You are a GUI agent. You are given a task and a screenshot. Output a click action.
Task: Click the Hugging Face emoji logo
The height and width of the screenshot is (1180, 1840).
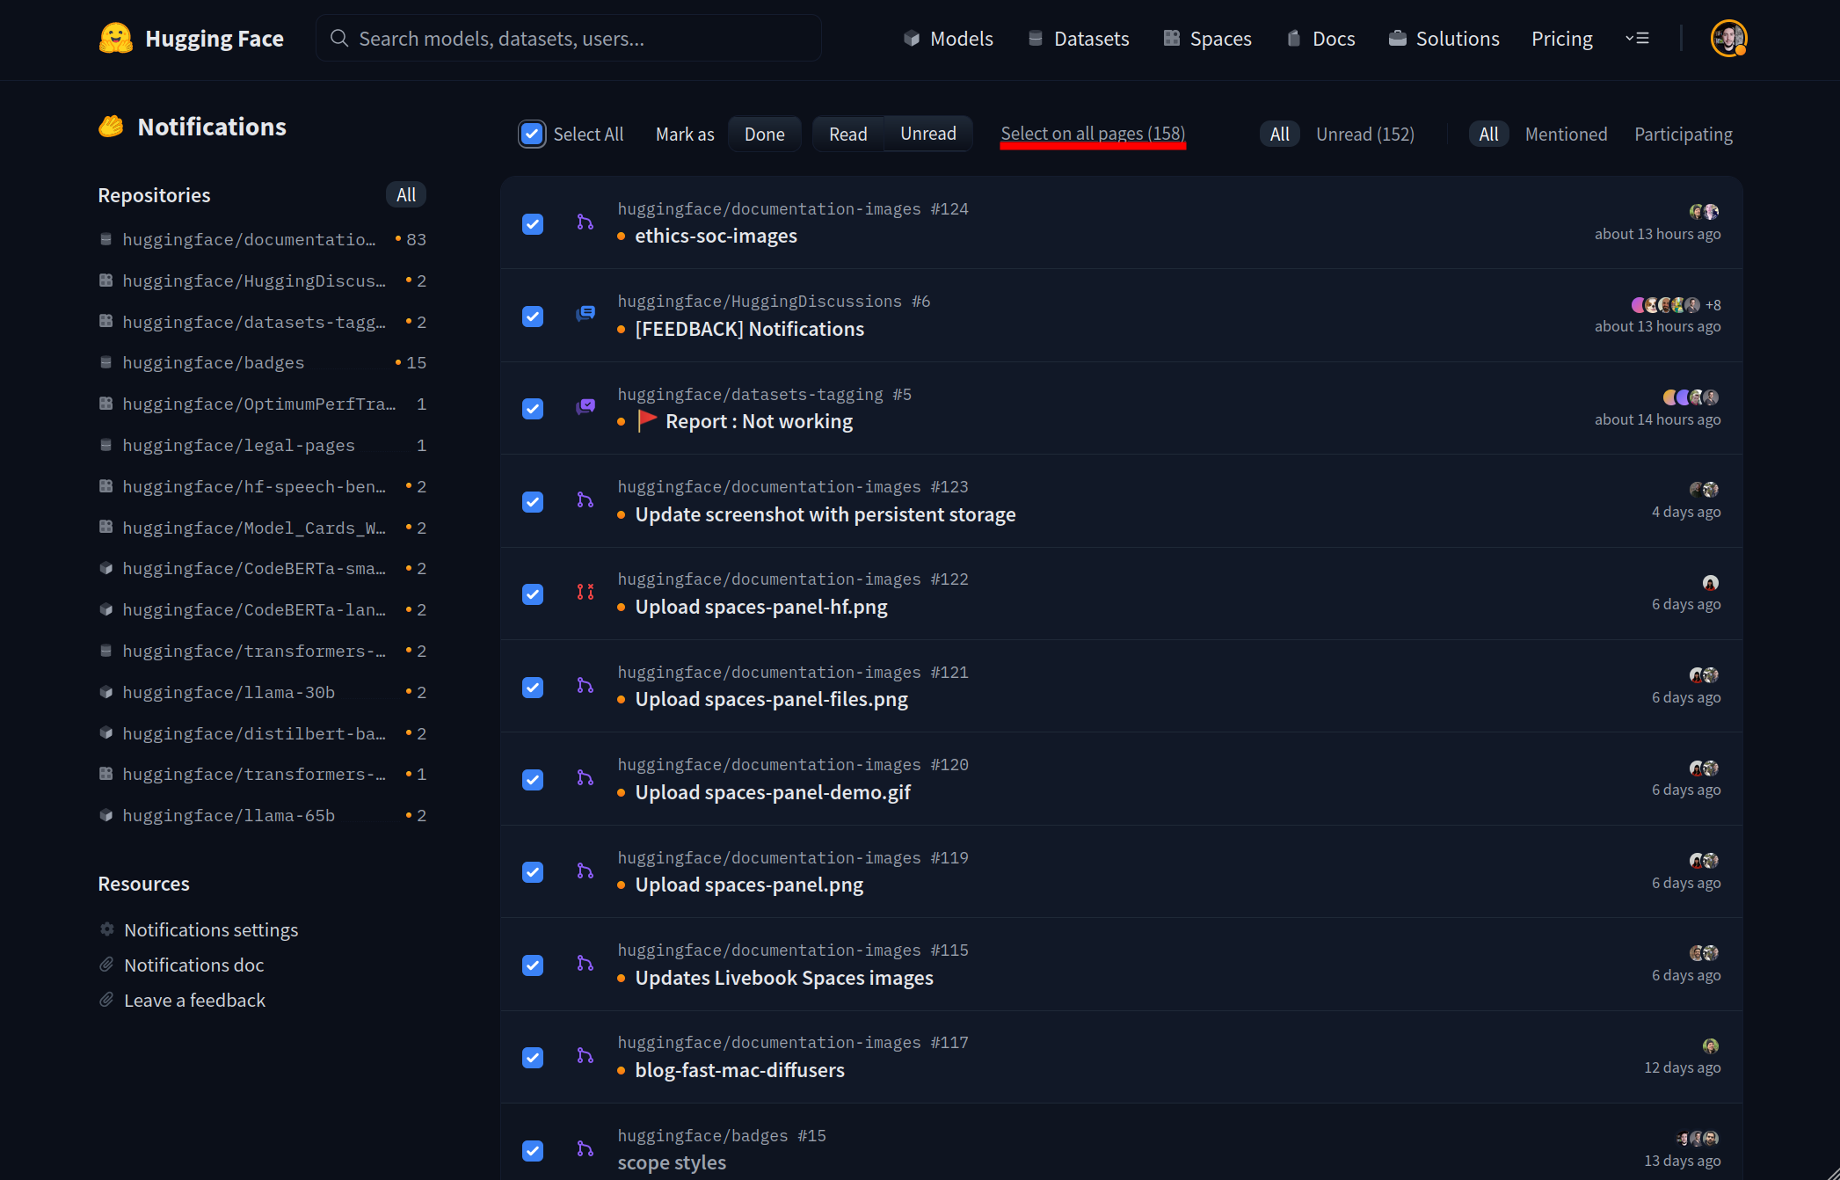point(115,39)
